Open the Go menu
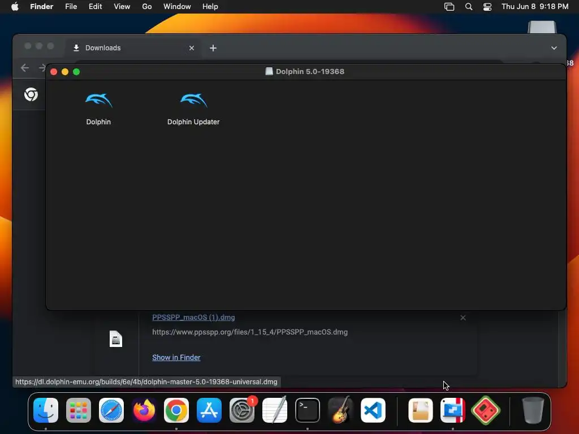 (147, 7)
